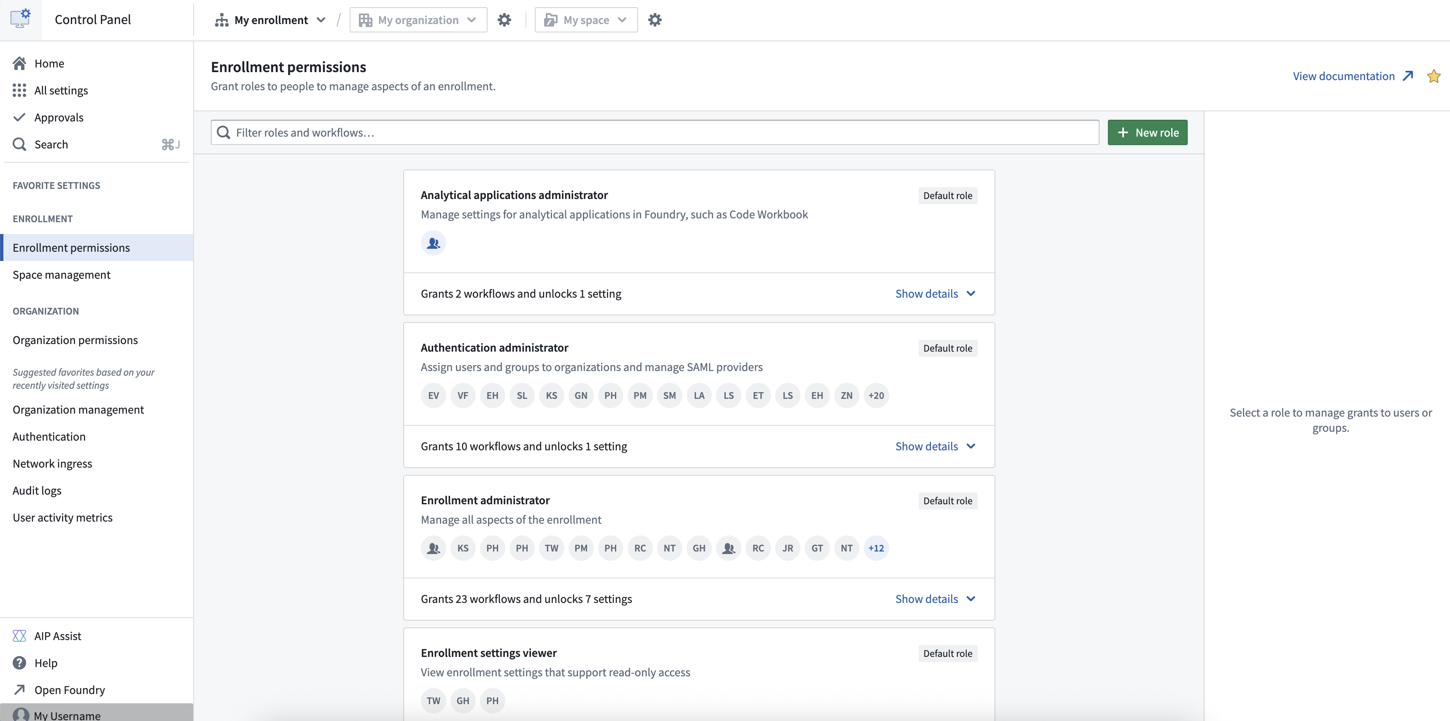Open organization settings gear after My organization
The height and width of the screenshot is (721, 1450).
(x=504, y=20)
